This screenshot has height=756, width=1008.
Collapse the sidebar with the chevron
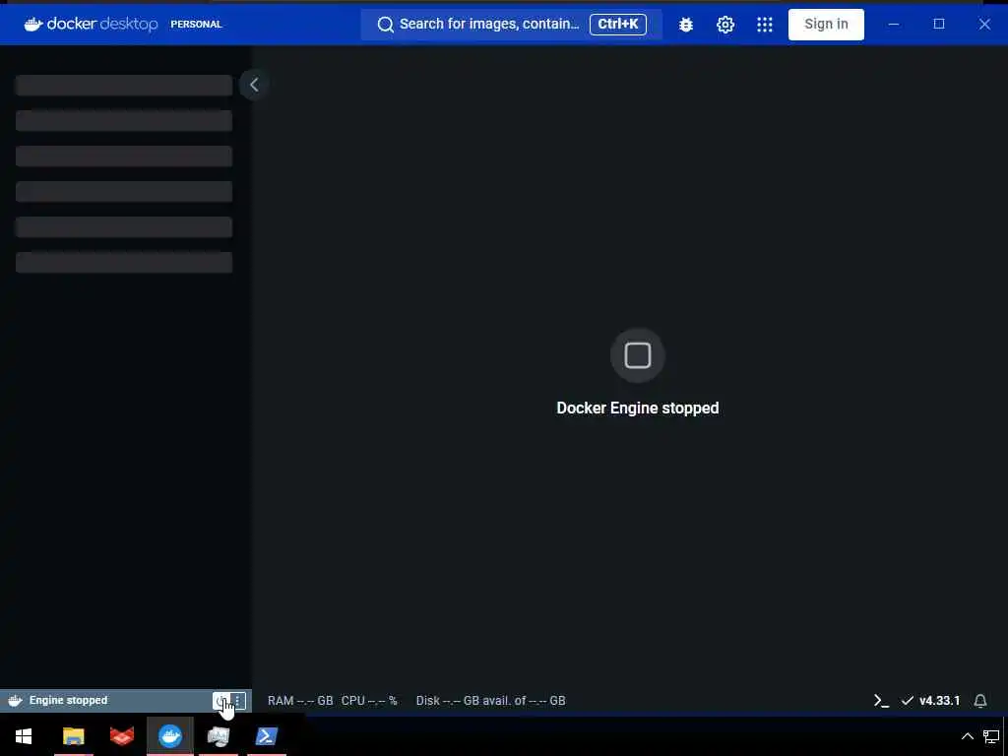(x=254, y=85)
